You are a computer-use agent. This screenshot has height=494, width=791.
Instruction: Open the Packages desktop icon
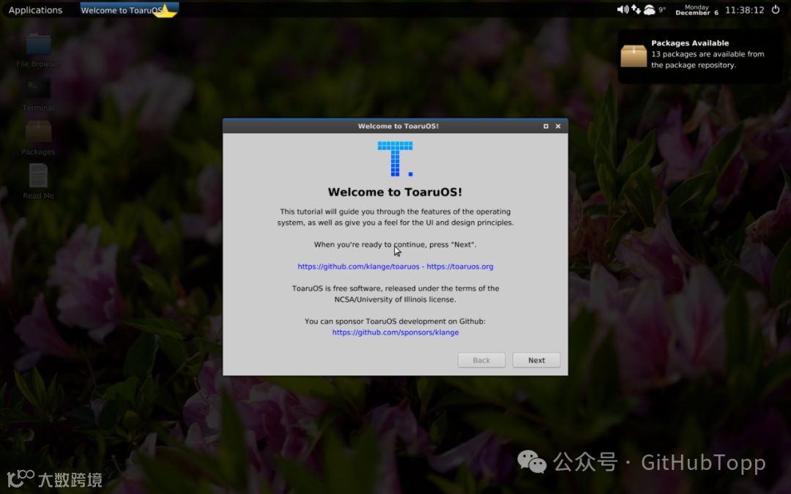(x=38, y=138)
